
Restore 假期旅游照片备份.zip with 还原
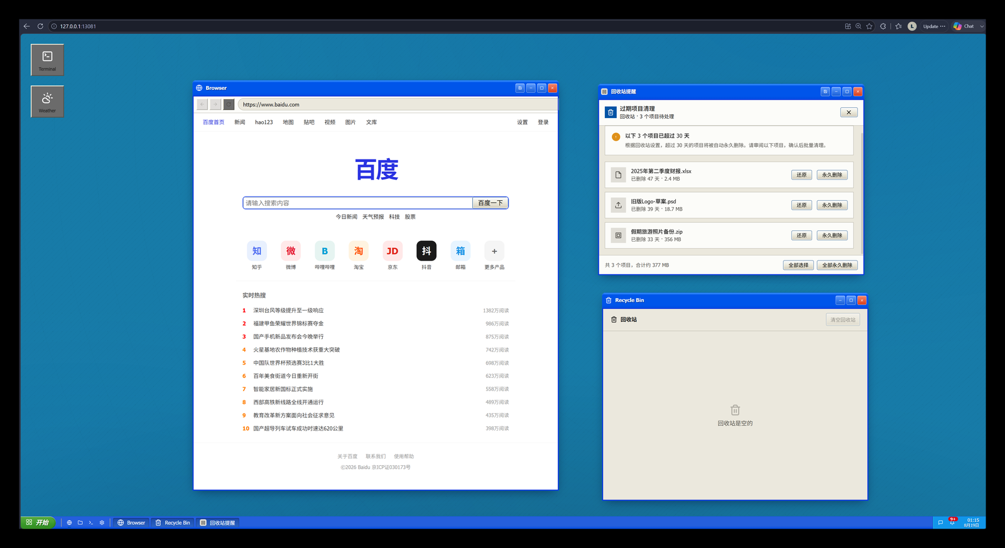(801, 235)
